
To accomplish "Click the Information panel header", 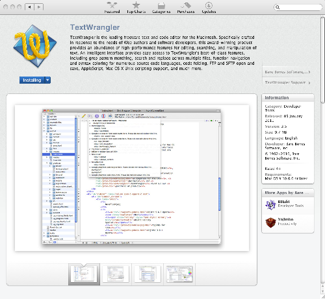I will 287,98.
